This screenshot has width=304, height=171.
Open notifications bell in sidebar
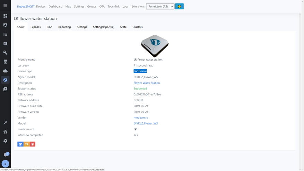pos(5,155)
